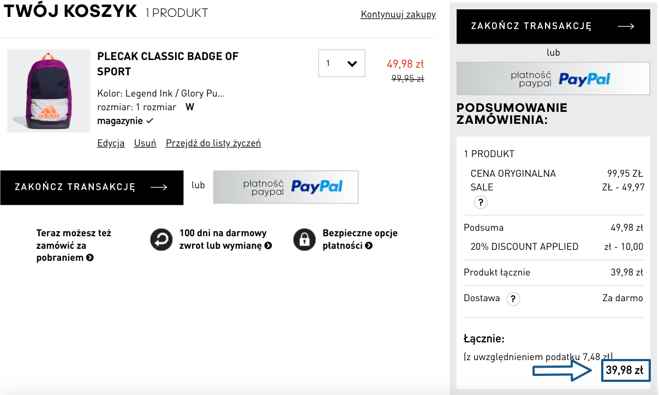Viewport: 659px width, 395px height.
Task: Click the Dostawa help question mark icon
Action: point(513,299)
